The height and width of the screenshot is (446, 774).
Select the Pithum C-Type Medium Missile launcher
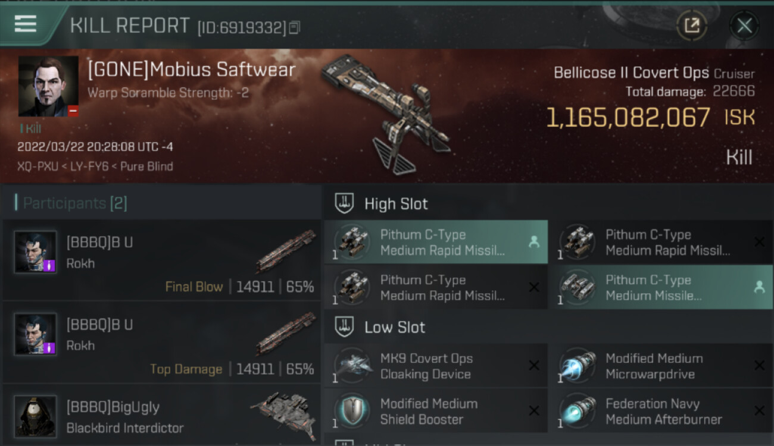pyautogui.click(x=661, y=287)
